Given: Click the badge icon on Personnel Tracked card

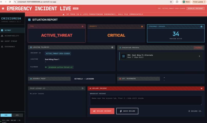Looking at the screenshot, I should click(201, 26).
